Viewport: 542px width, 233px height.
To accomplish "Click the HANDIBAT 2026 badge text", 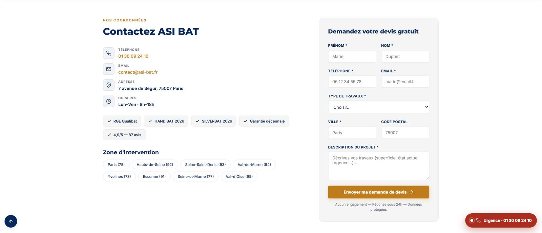I will pos(169,121).
